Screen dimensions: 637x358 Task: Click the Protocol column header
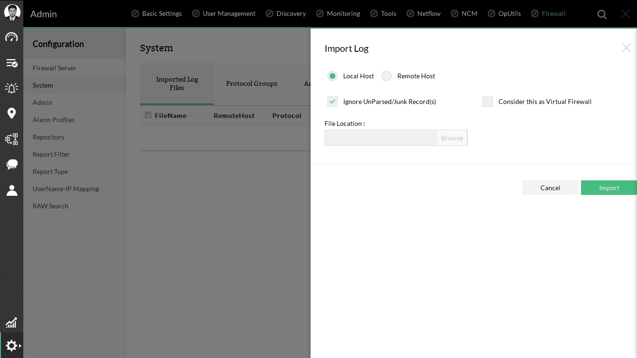(x=287, y=116)
